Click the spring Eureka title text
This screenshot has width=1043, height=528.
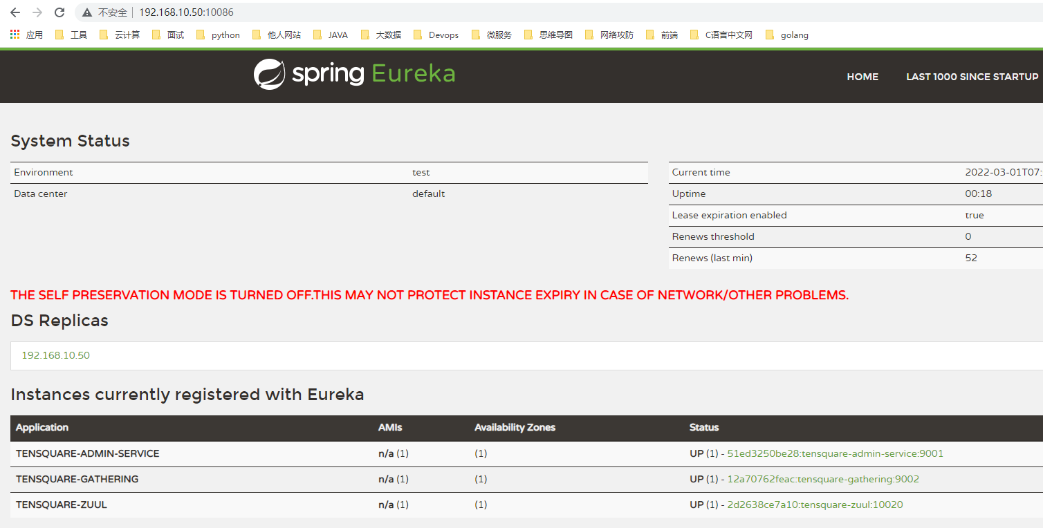pos(373,73)
